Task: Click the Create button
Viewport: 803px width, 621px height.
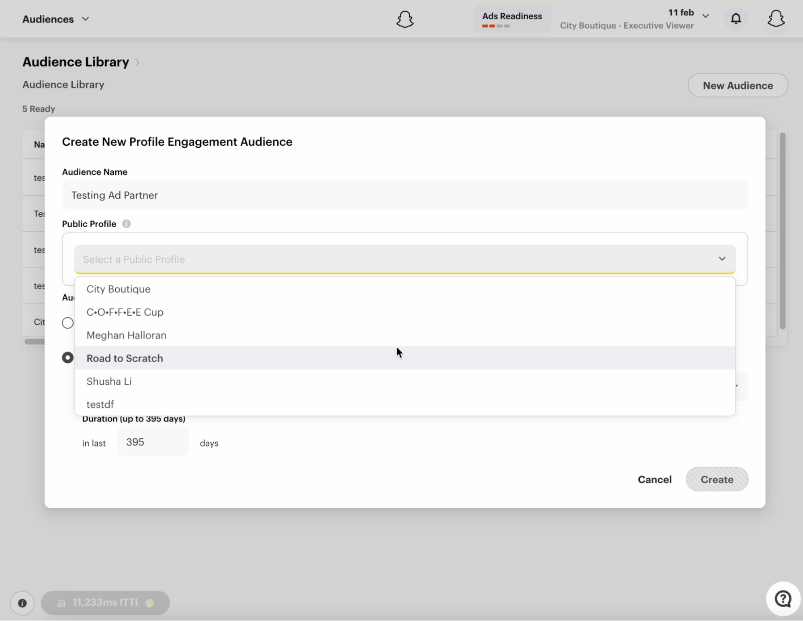Action: pyautogui.click(x=717, y=479)
